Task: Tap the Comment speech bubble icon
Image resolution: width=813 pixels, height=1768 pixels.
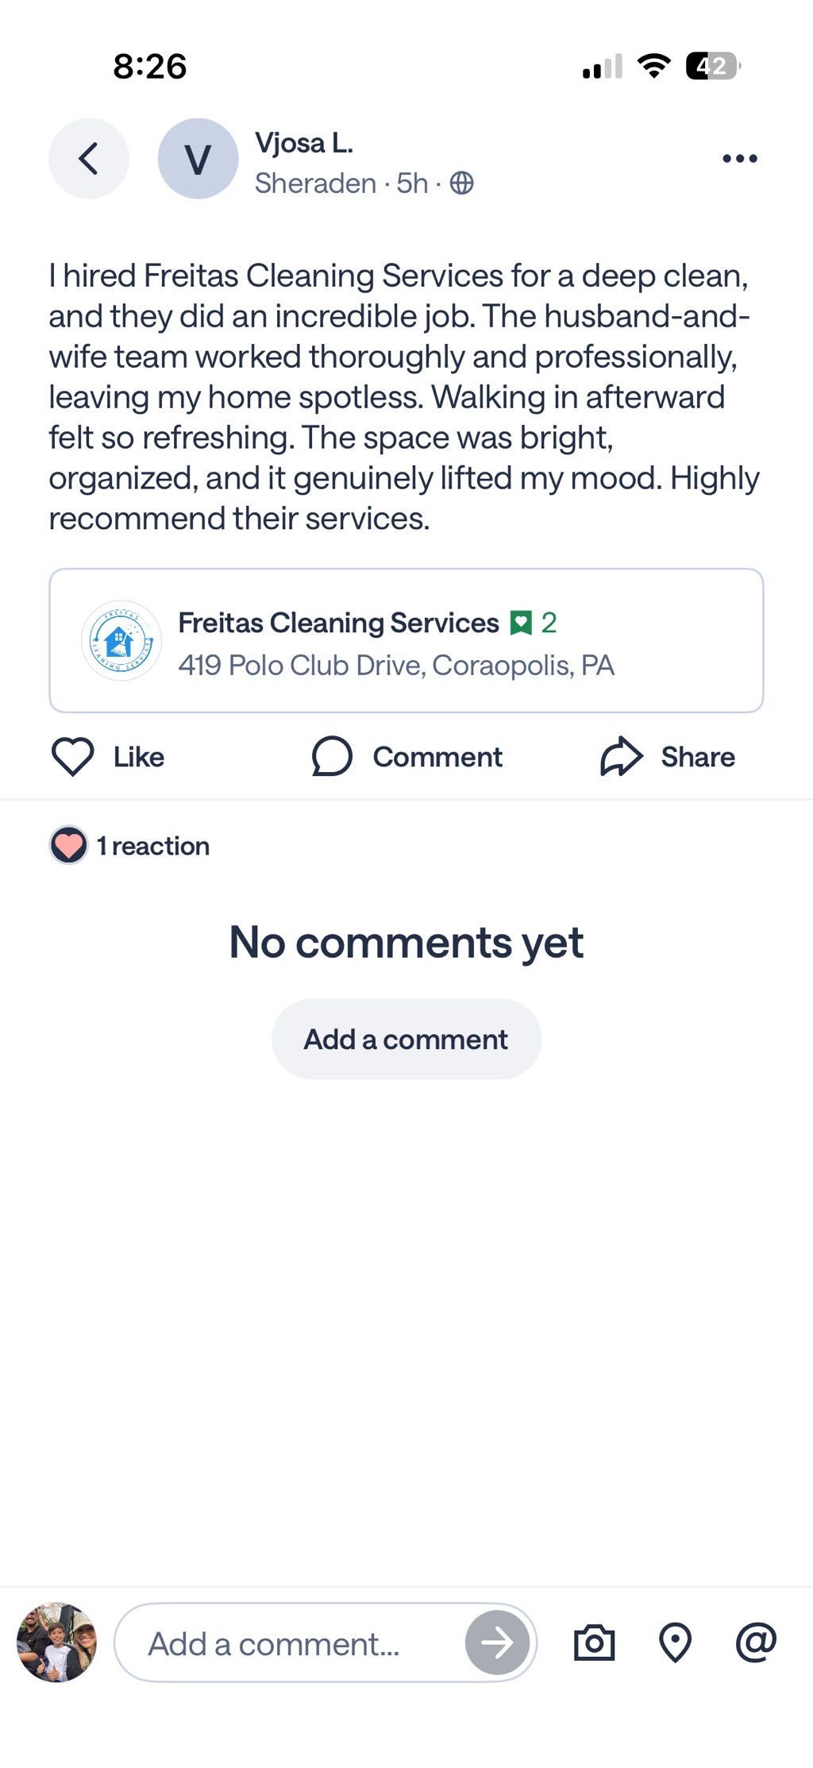Action: click(332, 756)
